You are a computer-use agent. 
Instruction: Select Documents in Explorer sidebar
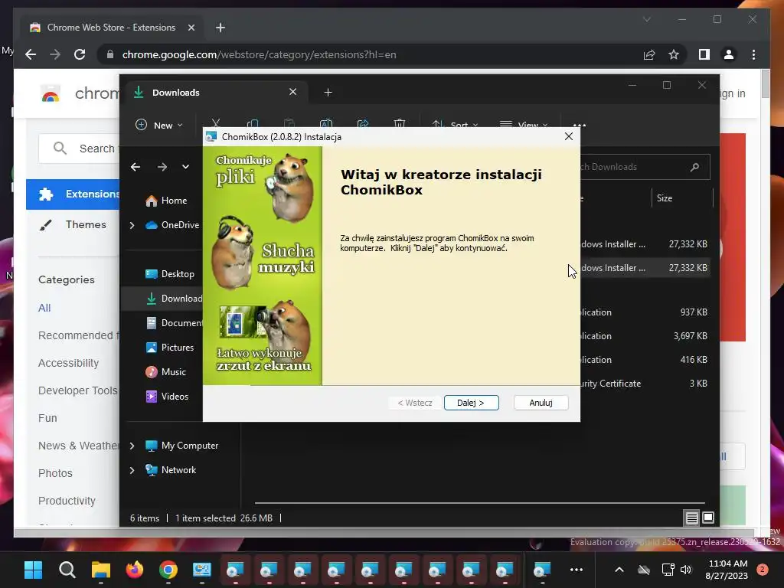click(x=174, y=323)
